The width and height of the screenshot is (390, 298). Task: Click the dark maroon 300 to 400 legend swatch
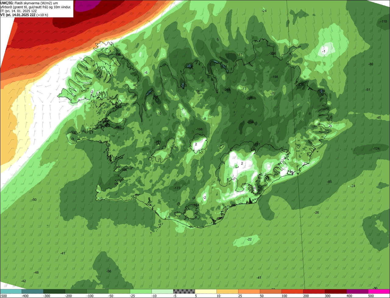[336, 291]
